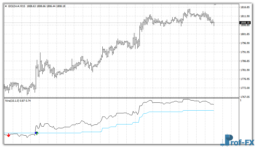Click the red down arrow sell signal
255x147 pixels.
click(8, 135)
